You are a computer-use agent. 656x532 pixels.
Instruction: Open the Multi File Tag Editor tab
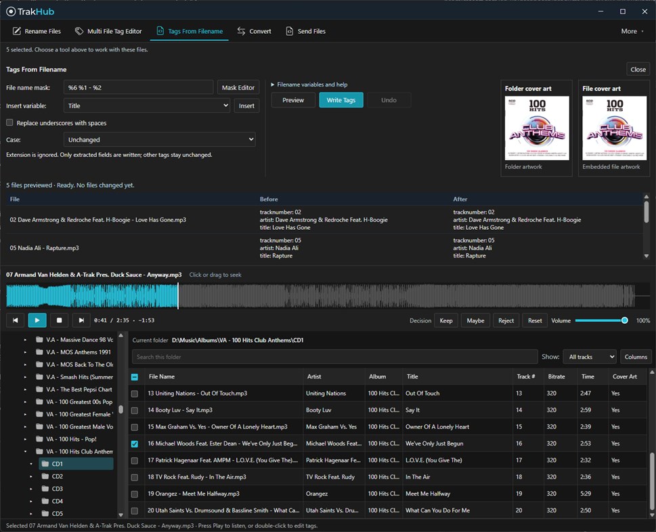108,31
